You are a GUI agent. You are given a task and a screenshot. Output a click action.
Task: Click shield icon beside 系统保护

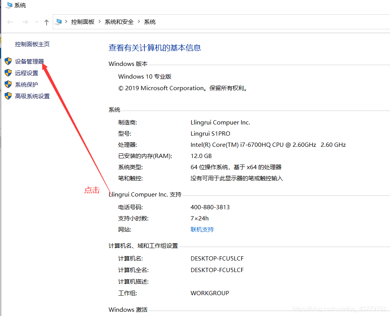pyautogui.click(x=8, y=84)
